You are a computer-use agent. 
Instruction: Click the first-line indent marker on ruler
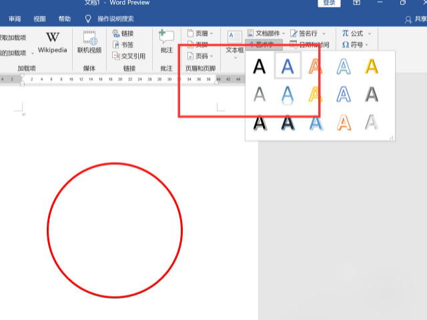tap(22, 76)
